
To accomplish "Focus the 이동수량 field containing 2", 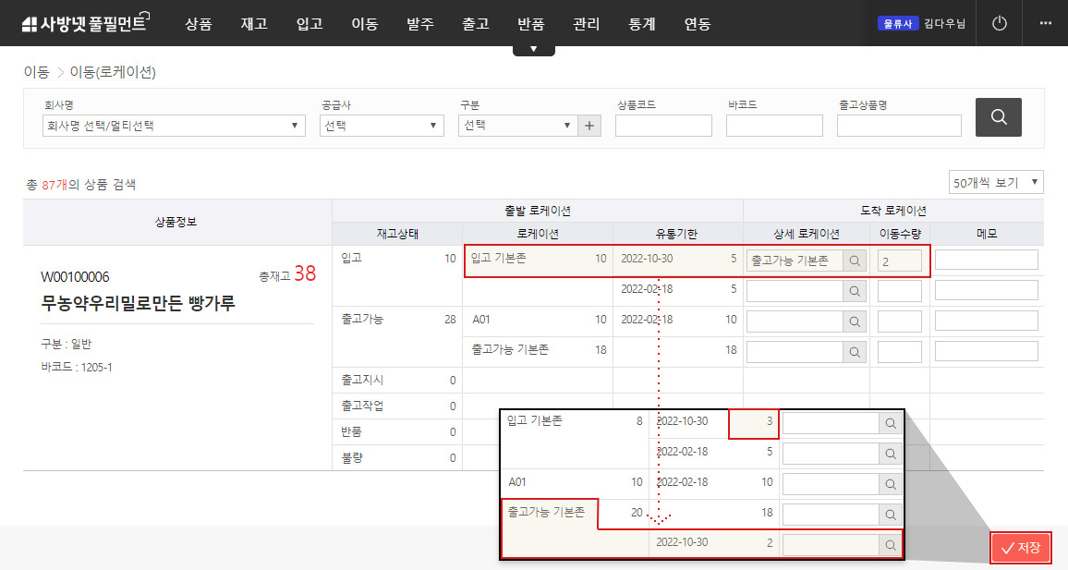I will pos(899,261).
